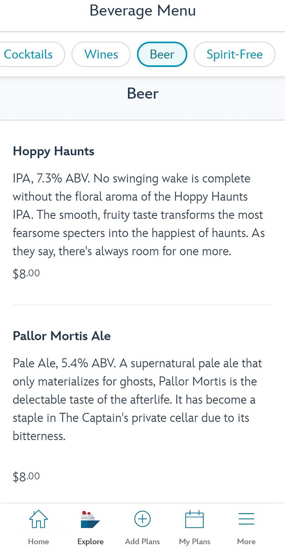Viewport: 285px width, 548px height.
Task: Tap the More label in bottom bar
Action: click(x=246, y=542)
